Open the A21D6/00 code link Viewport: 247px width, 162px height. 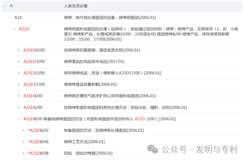33,108
